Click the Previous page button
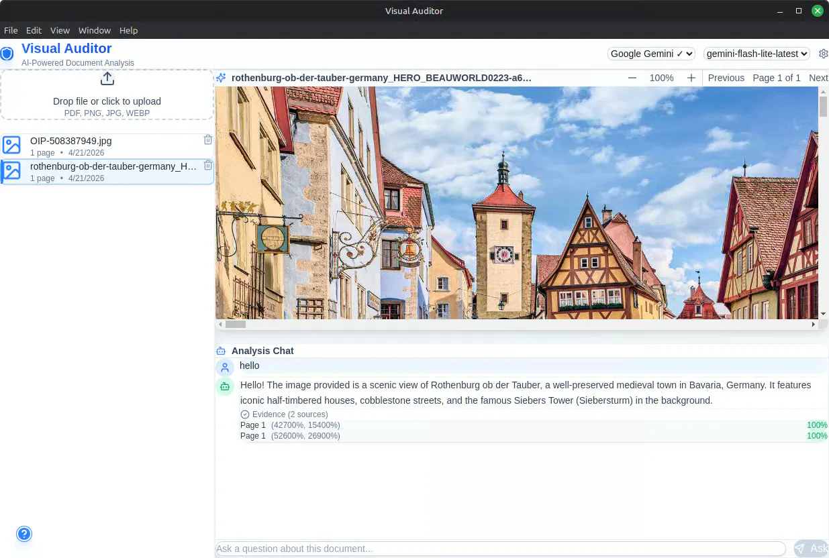 point(726,78)
